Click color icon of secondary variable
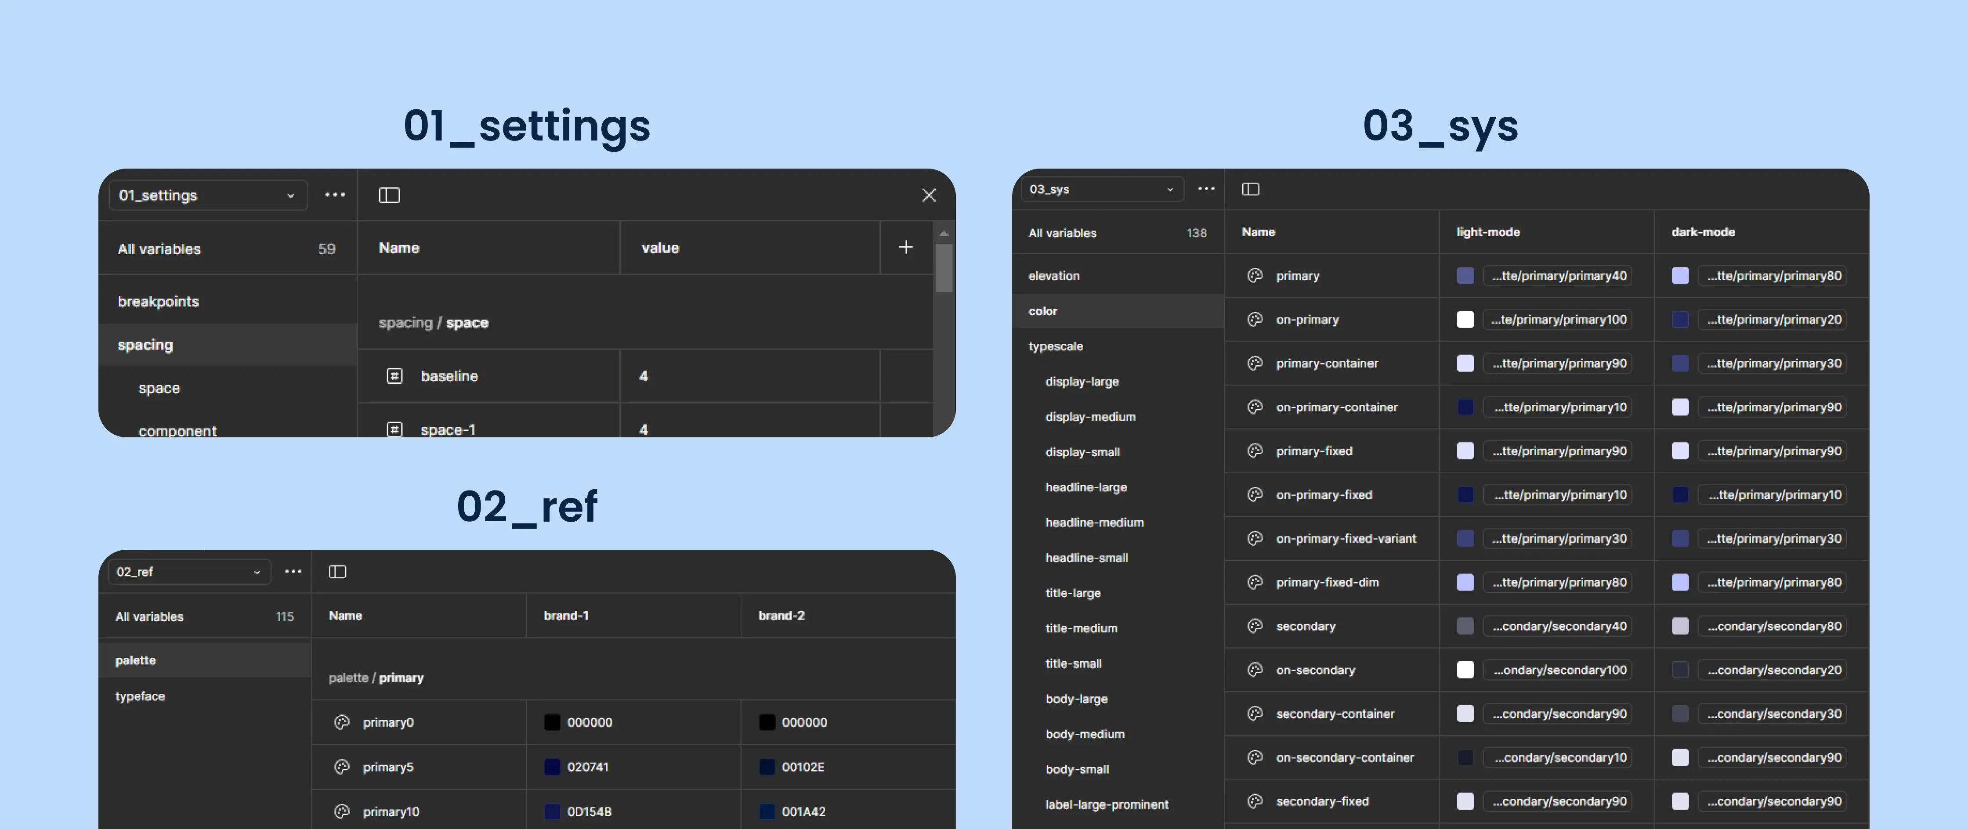This screenshot has height=829, width=1968. click(x=1255, y=626)
